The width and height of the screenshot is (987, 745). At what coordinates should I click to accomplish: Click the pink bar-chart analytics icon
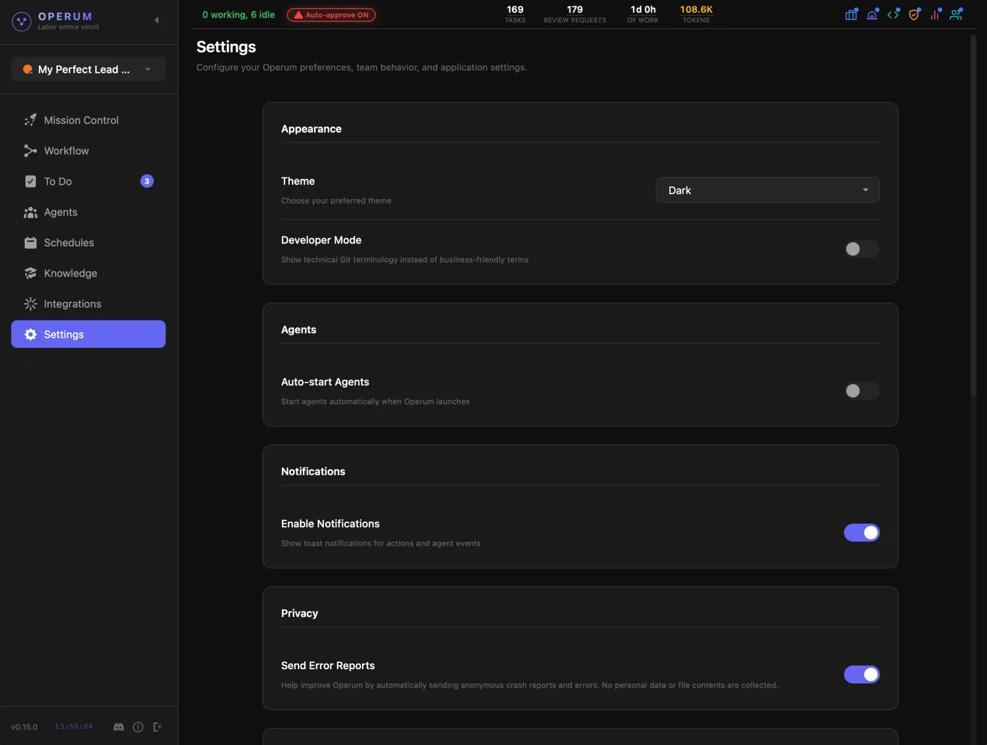point(935,14)
